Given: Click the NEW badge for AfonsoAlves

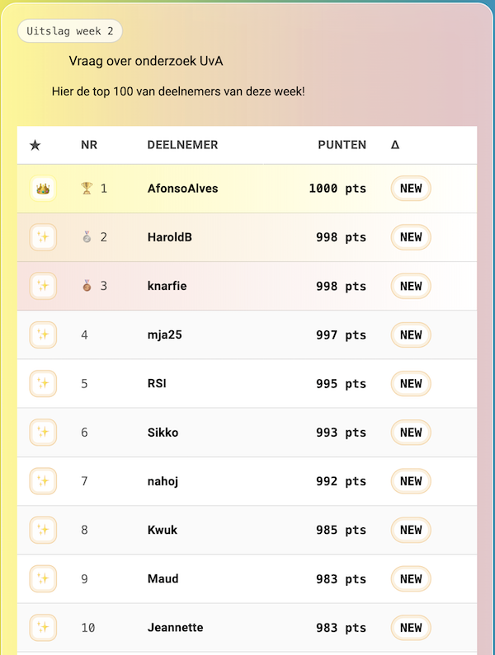Looking at the screenshot, I should [x=411, y=189].
